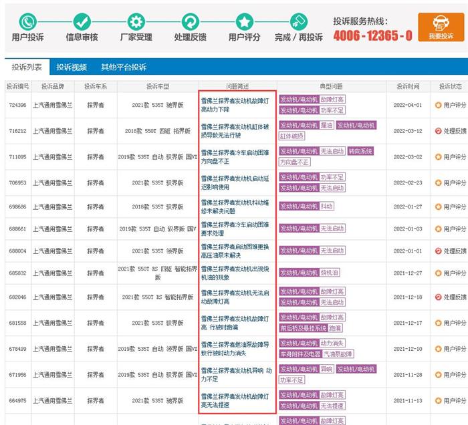468x425 pixels.
Task: Open complaint 雪佛兰探界者发动机抖动维修未解决问题
Action: pyautogui.click(x=235, y=206)
